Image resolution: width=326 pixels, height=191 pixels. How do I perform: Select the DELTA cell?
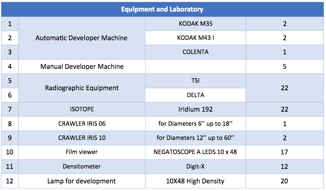click(195, 95)
